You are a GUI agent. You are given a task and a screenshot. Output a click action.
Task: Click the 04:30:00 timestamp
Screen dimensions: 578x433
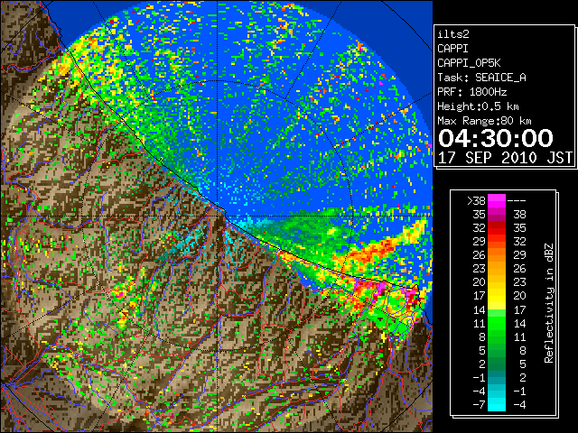tap(496, 138)
